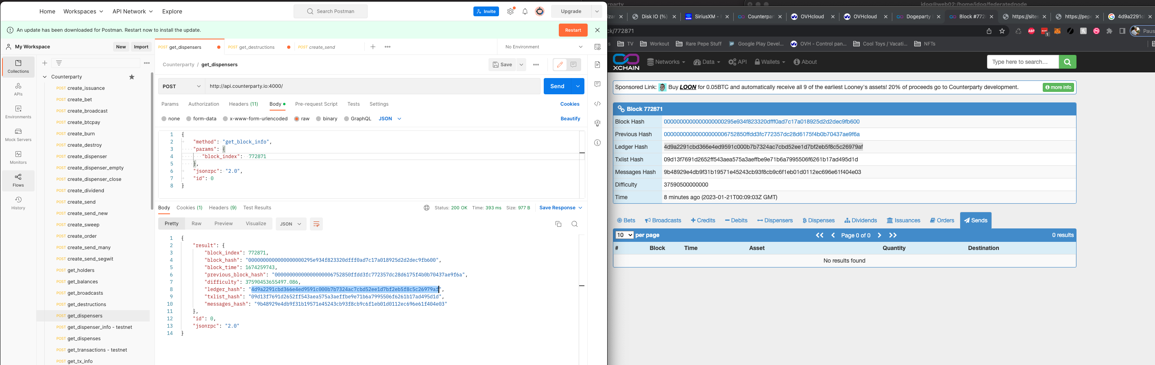Click the Postman user avatar icon

(540, 12)
